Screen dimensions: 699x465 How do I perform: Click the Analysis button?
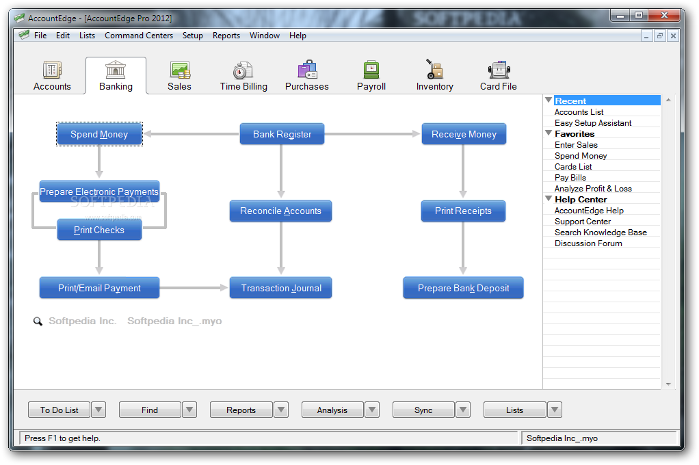point(332,410)
